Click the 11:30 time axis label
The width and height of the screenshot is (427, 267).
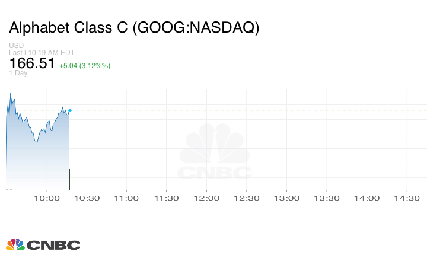pos(167,198)
